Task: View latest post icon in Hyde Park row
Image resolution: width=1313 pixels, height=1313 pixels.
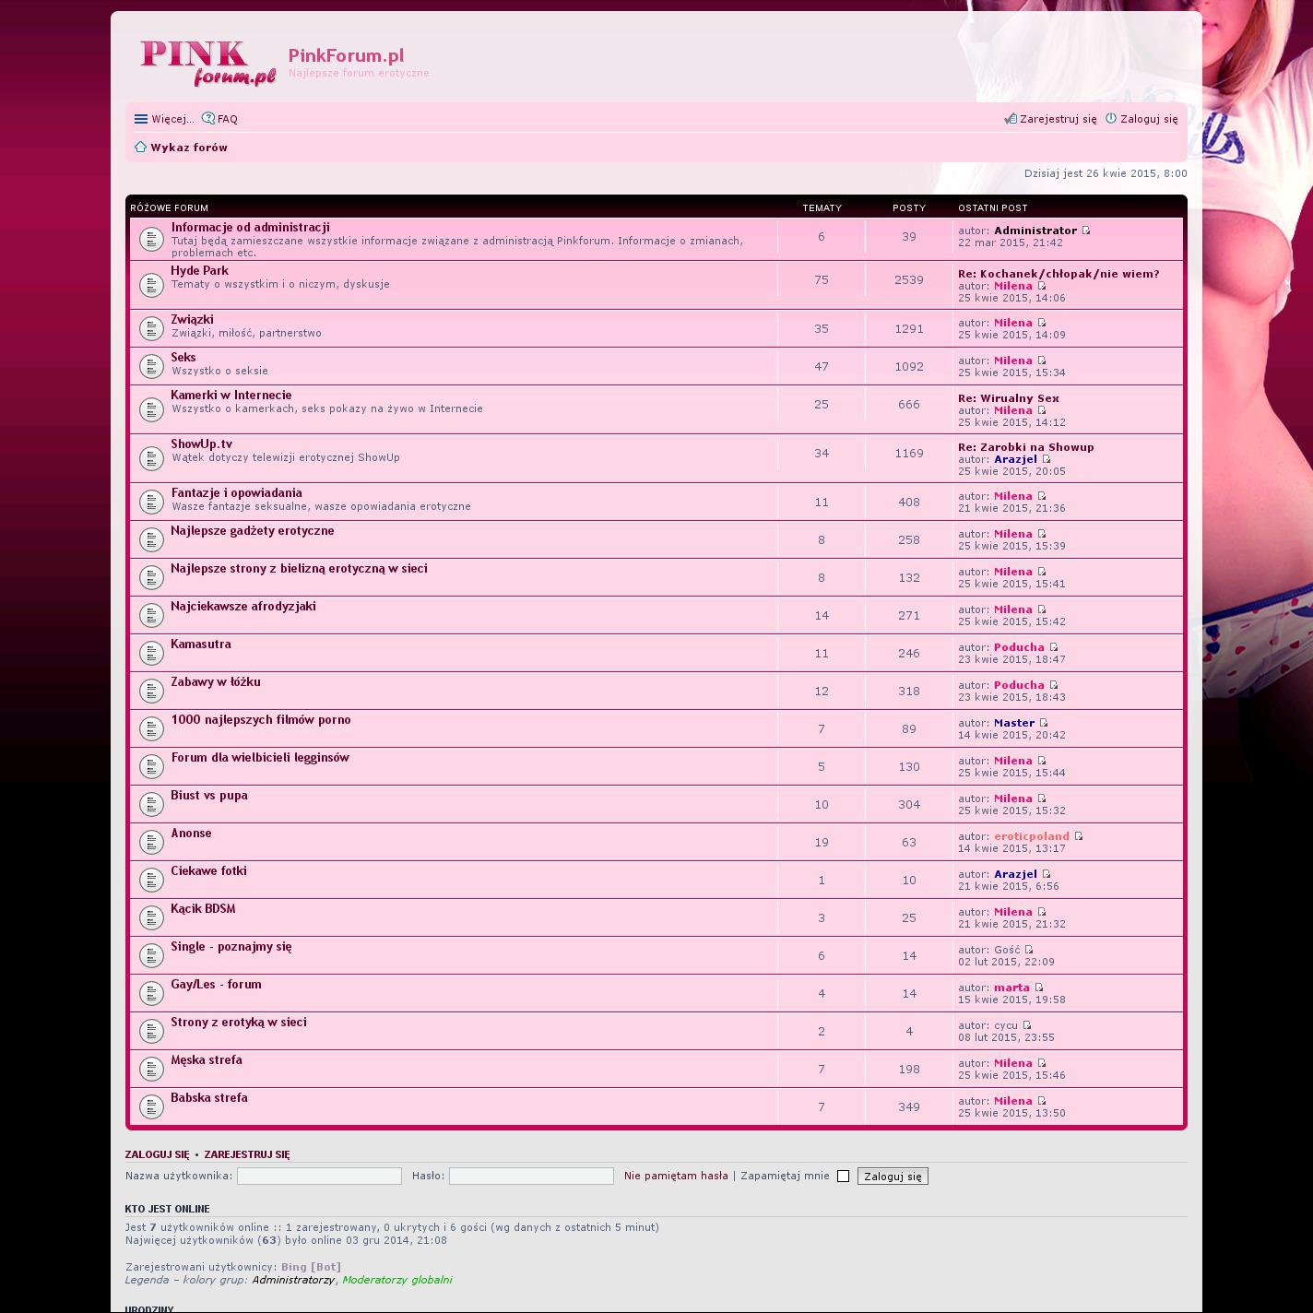Action: point(1042,286)
